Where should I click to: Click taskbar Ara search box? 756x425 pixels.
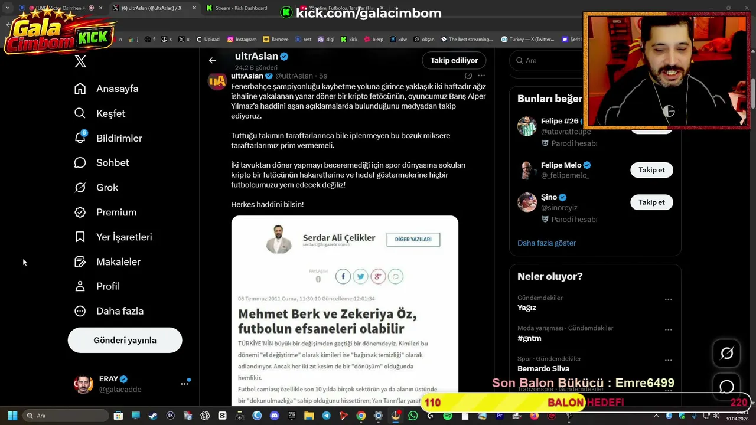point(66,416)
